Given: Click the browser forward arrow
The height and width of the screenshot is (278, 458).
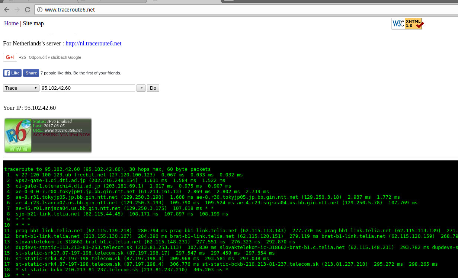Looking at the screenshot, I should click(17, 10).
